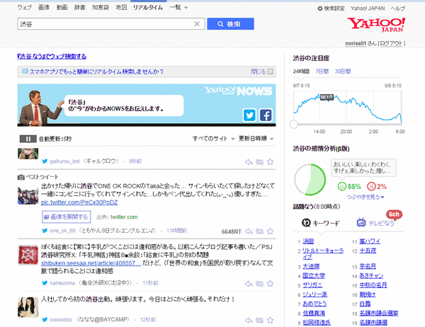The height and width of the screenshot is (327, 425).
Task: Close the smartphone app promo bar
Action: tap(271, 71)
